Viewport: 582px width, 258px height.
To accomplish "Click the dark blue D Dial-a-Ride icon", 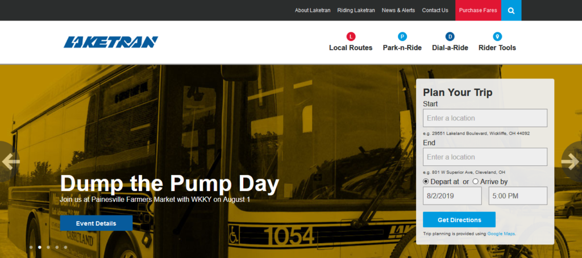I will tap(450, 36).
